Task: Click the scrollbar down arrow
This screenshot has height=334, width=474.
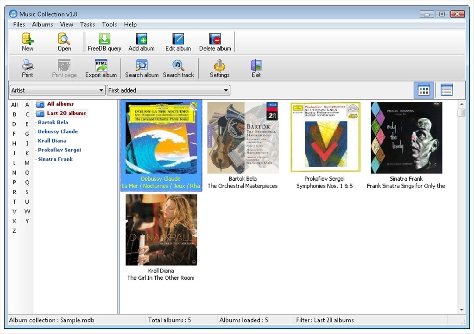Action: [461, 309]
